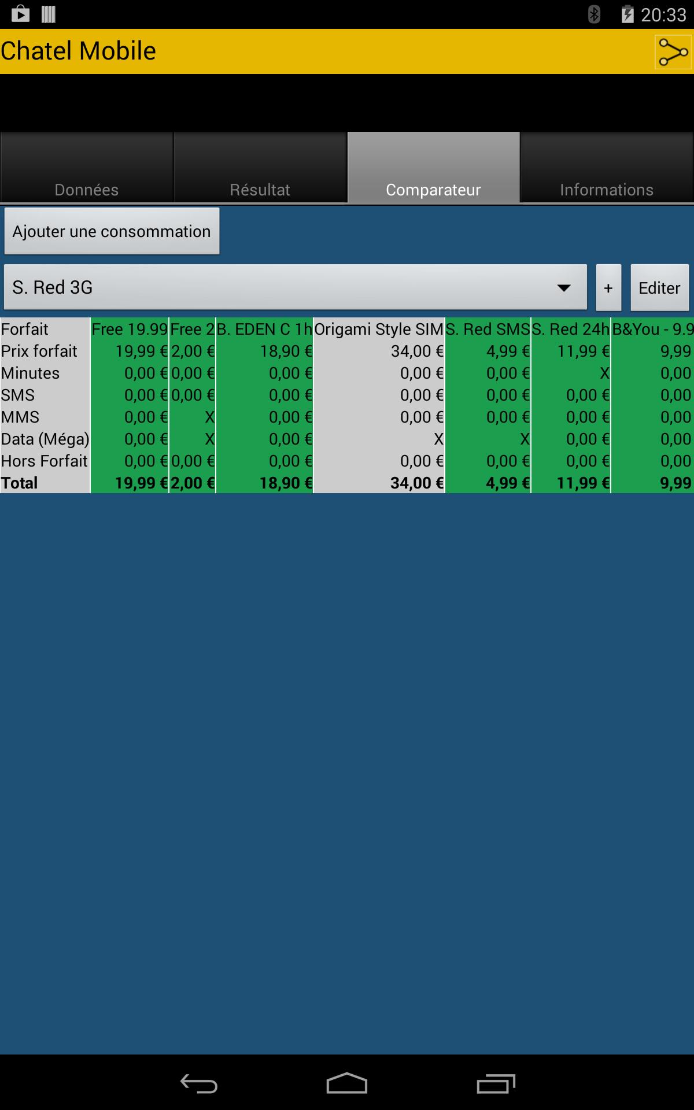Viewport: 694px width, 1110px height.
Task: Click the Prix forfait row label
Action: (x=39, y=351)
